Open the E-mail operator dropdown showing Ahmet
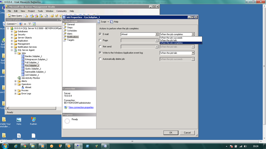266x149 pixels. pyautogui.click(x=139, y=34)
